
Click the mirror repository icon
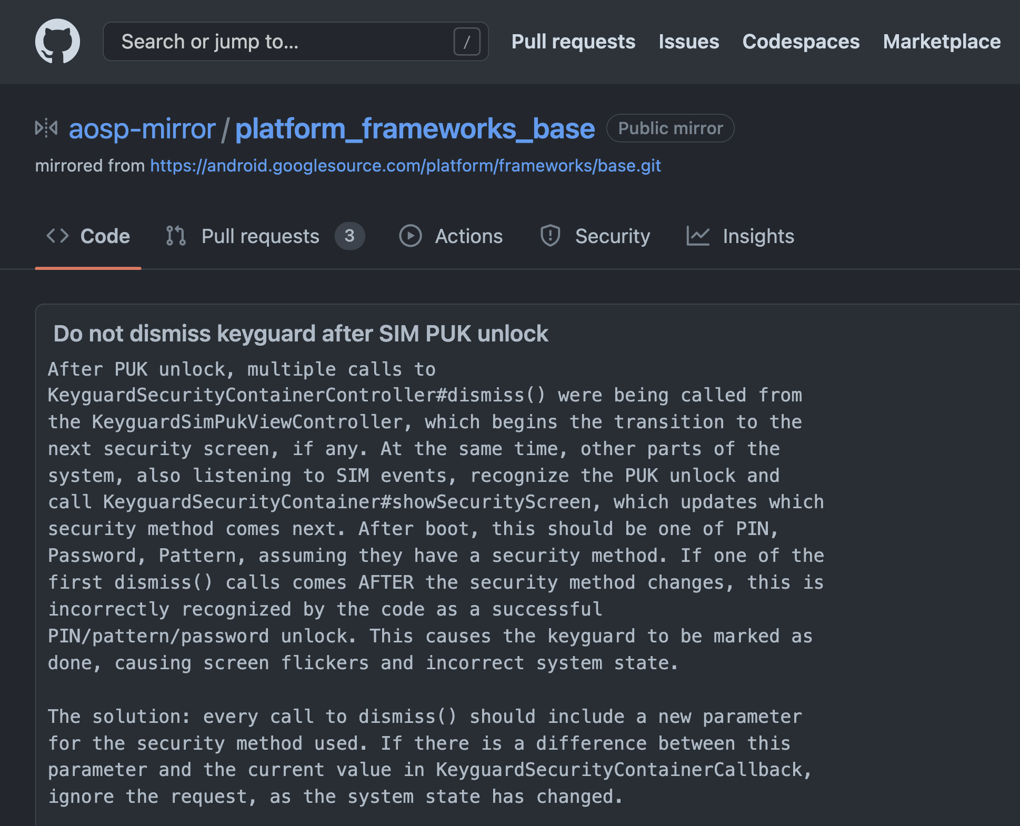click(46, 128)
